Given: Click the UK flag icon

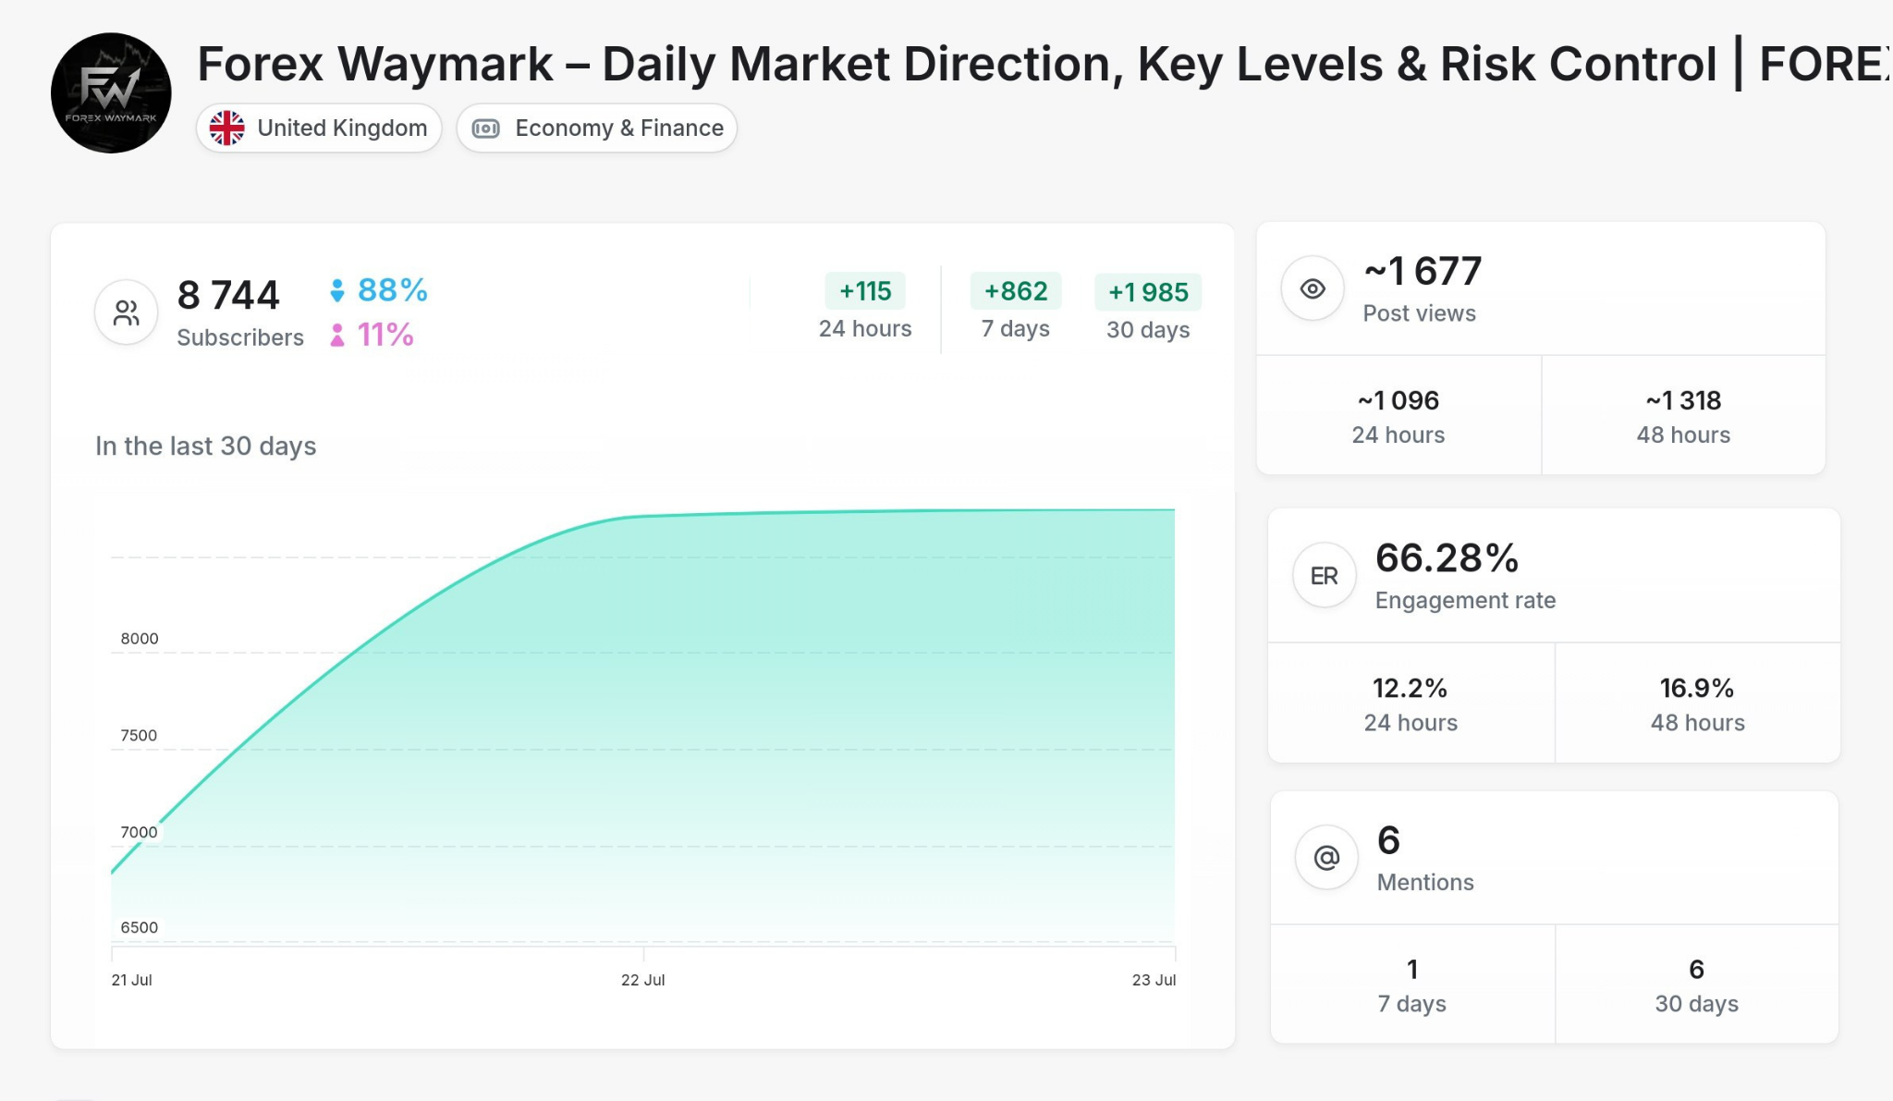Looking at the screenshot, I should pyautogui.click(x=226, y=128).
